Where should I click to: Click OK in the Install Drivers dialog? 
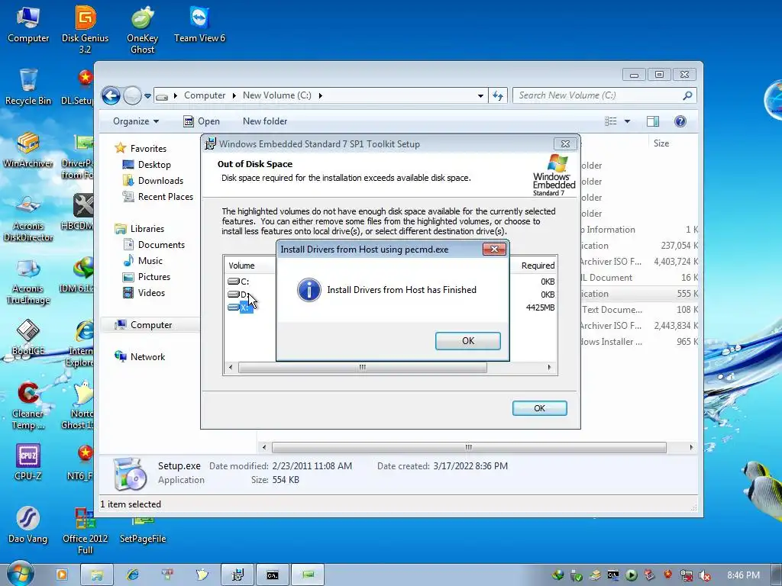pyautogui.click(x=468, y=341)
